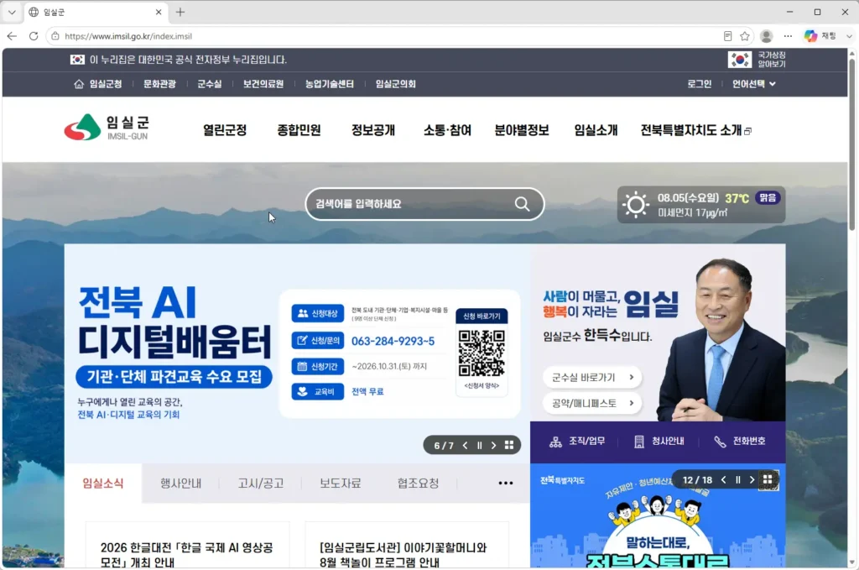Screen dimensions: 859x570
Task: Click the 공약/매니페스토 button
Action: [592, 403]
